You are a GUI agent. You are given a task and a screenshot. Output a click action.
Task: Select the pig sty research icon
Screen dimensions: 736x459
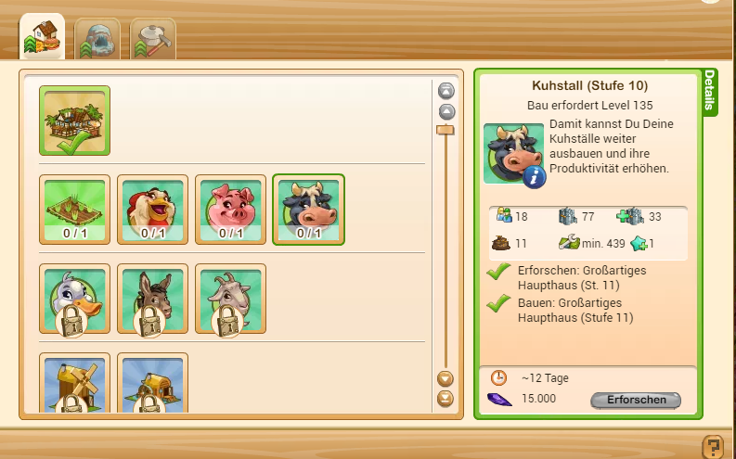coord(230,210)
